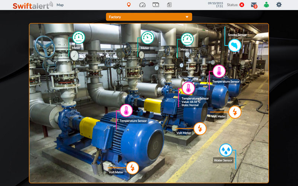The image size is (298, 186).
Task: Select the thermometer icon showing 68.58 °C
Action: [188, 88]
